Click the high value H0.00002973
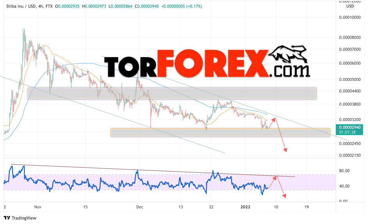Screen dimensions: 368x224 94,6
